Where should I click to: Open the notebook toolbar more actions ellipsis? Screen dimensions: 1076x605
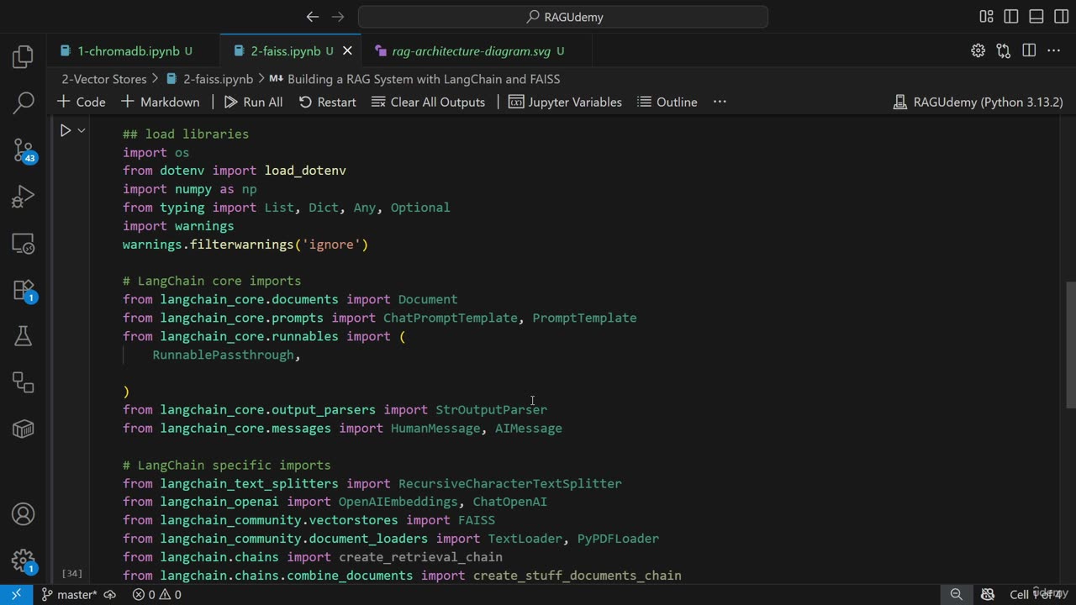(720, 102)
